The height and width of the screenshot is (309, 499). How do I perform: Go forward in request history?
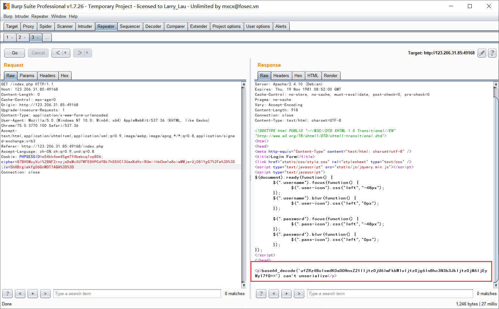coord(79,53)
